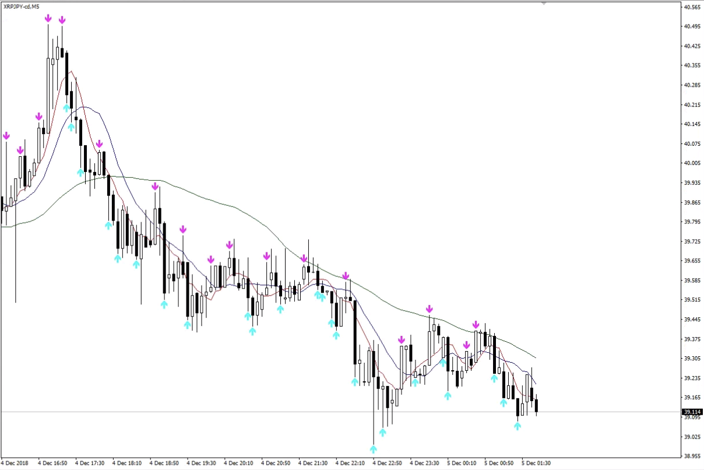Click the 4 Dec 2018 date label

(14, 464)
